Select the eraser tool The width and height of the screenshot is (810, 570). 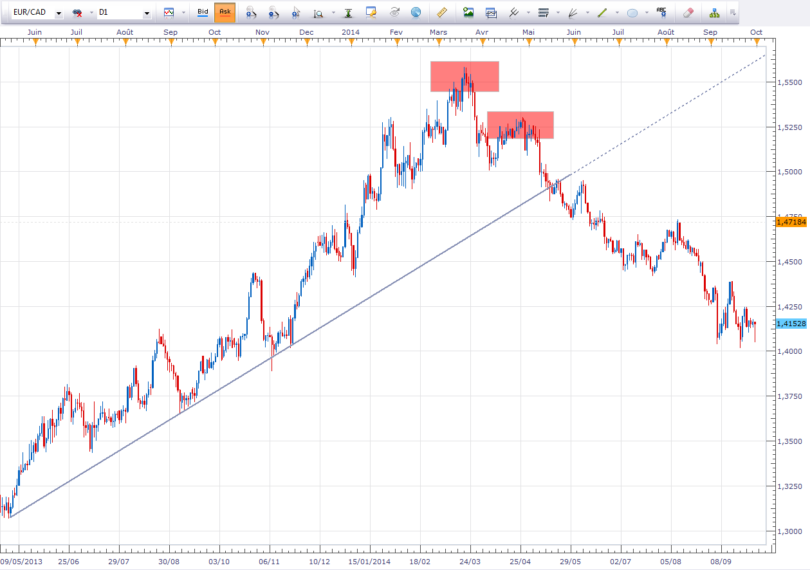click(688, 12)
